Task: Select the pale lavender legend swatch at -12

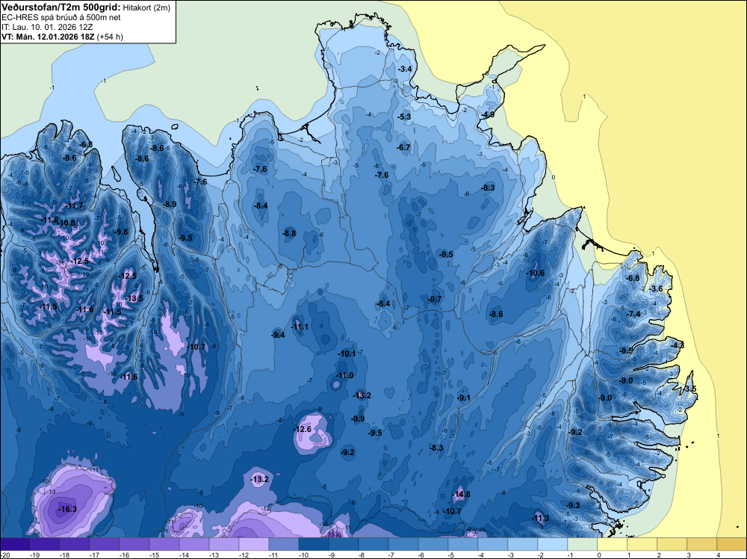Action: point(254,544)
